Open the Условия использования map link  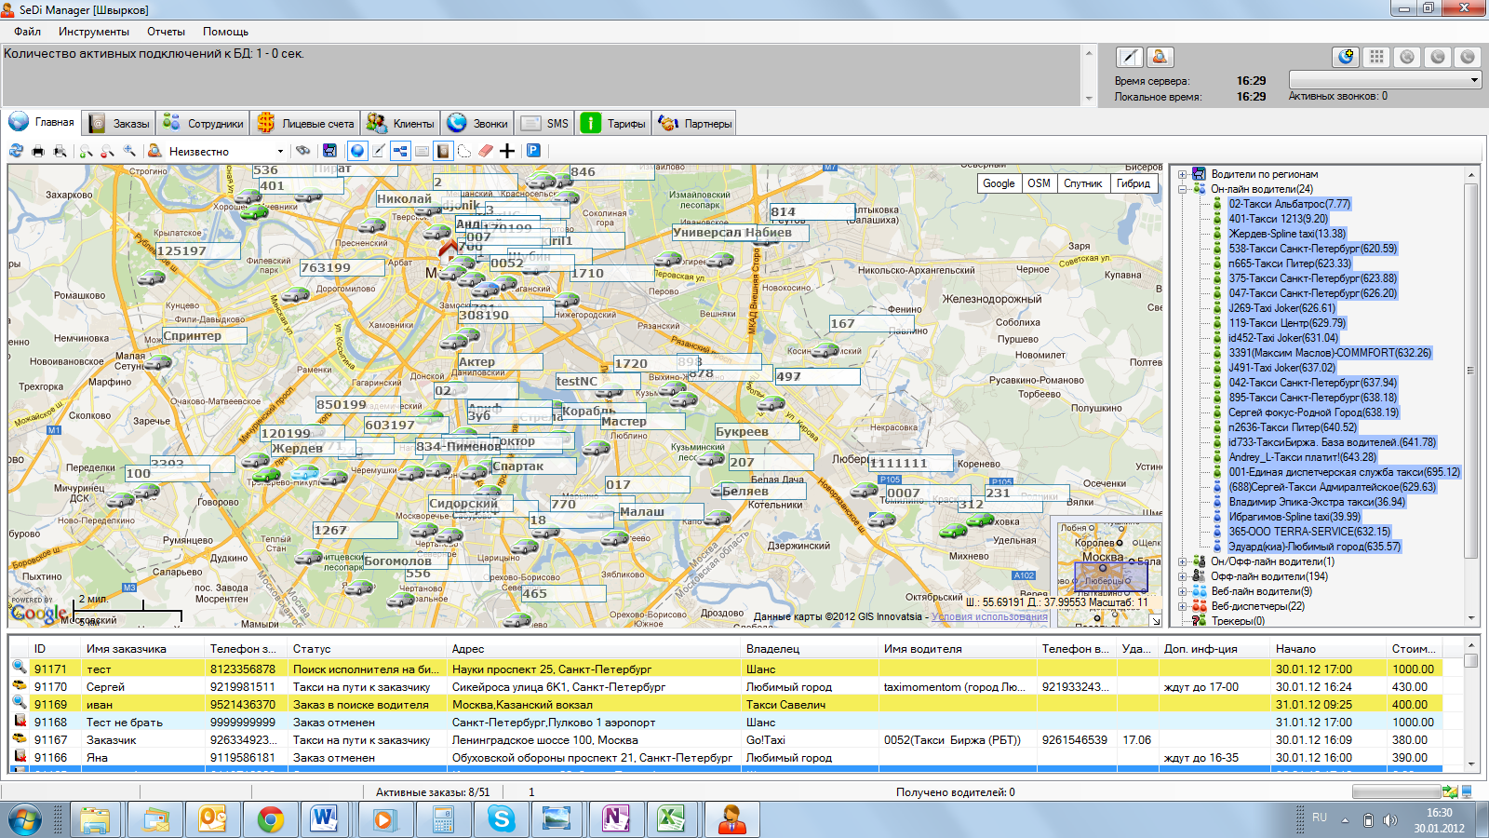point(989,616)
